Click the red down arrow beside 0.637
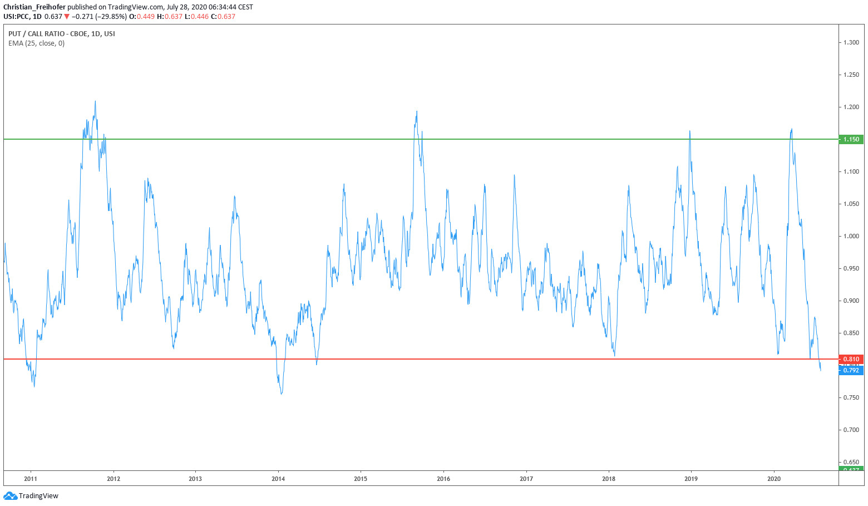The height and width of the screenshot is (506, 868). point(67,17)
